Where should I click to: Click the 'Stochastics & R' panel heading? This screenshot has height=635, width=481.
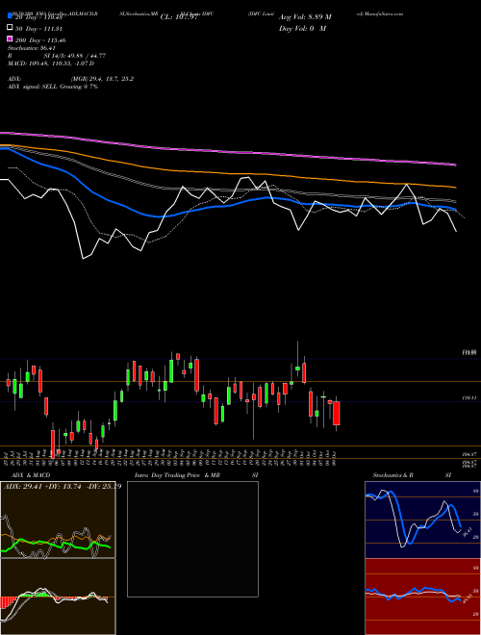(x=392, y=475)
